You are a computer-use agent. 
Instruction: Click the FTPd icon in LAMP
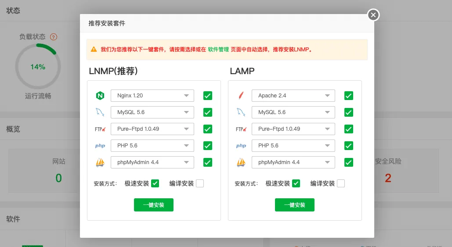[x=241, y=129]
